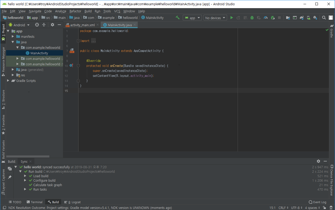Open Build panel gear settings
This screenshot has height=210, width=335.
(x=318, y=161)
